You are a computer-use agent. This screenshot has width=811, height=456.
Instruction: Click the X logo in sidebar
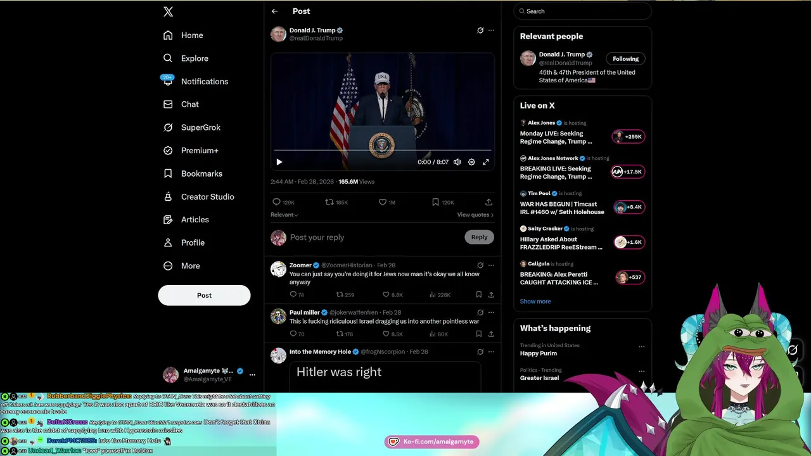(x=168, y=11)
